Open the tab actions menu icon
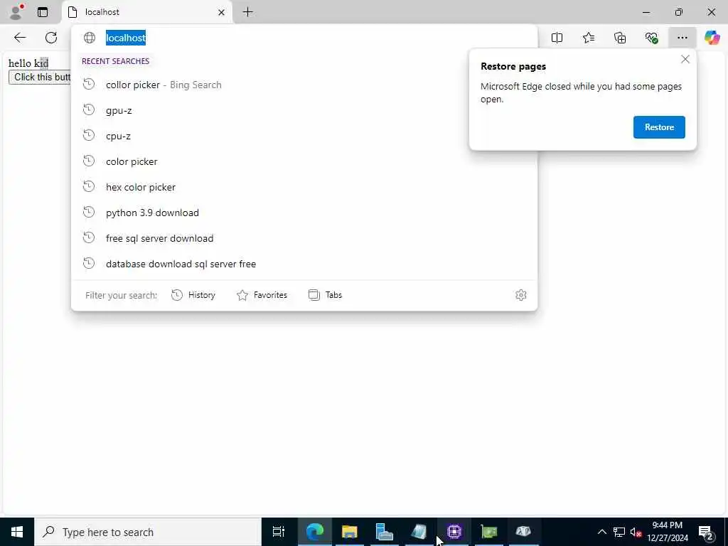 43,12
